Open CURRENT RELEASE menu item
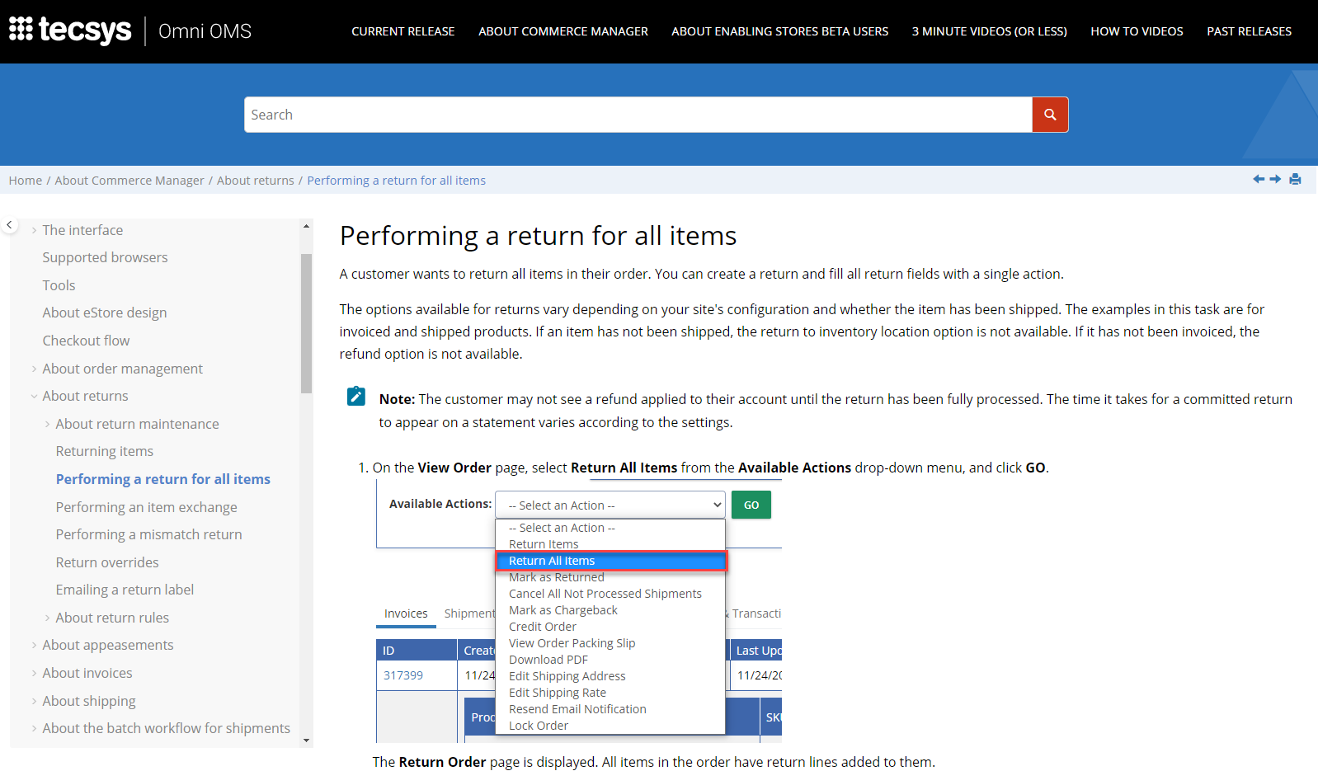 coord(403,31)
